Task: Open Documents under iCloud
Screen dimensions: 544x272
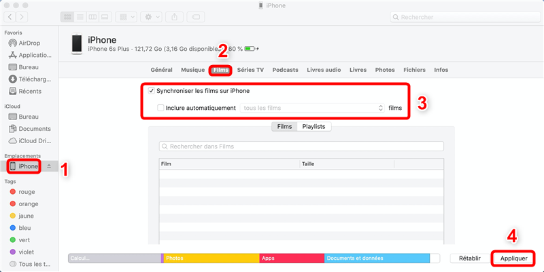Action: [29, 129]
